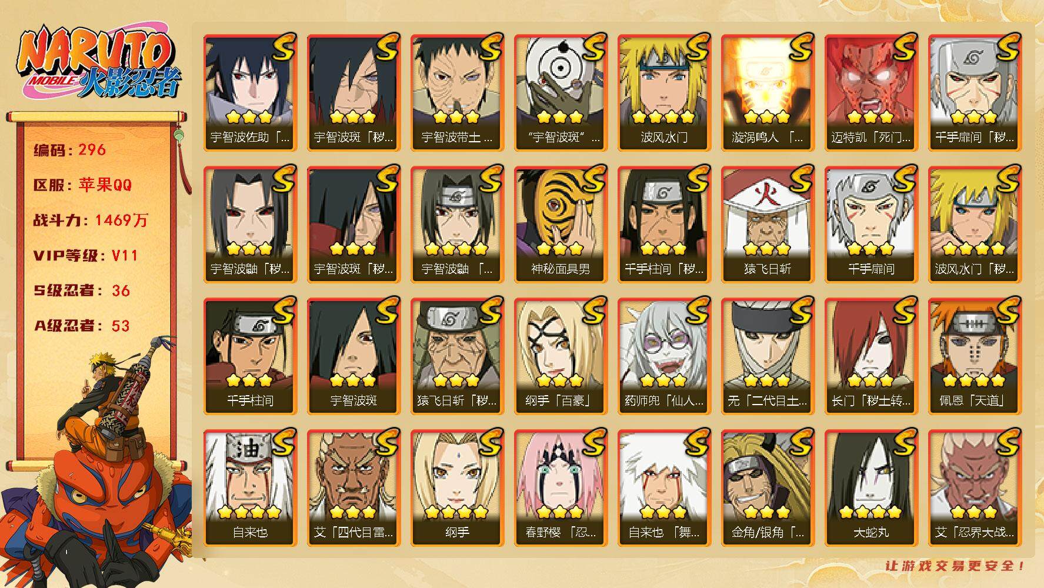Click the Naruto Mobile 火影忍者 logo

97,62
